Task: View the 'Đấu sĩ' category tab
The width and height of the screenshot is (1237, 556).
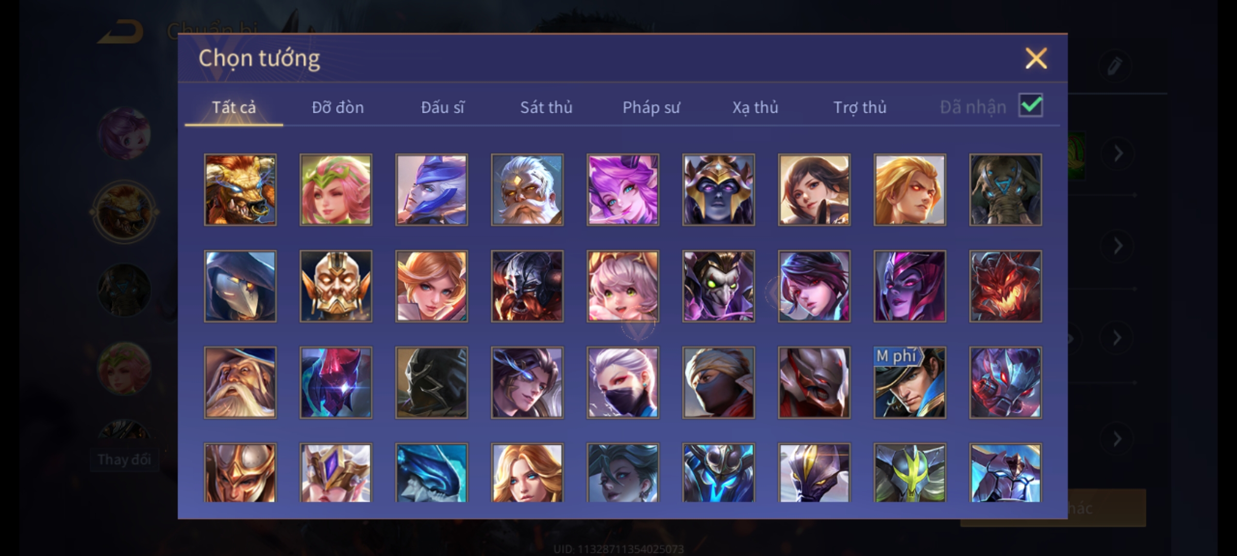Action: coord(442,107)
